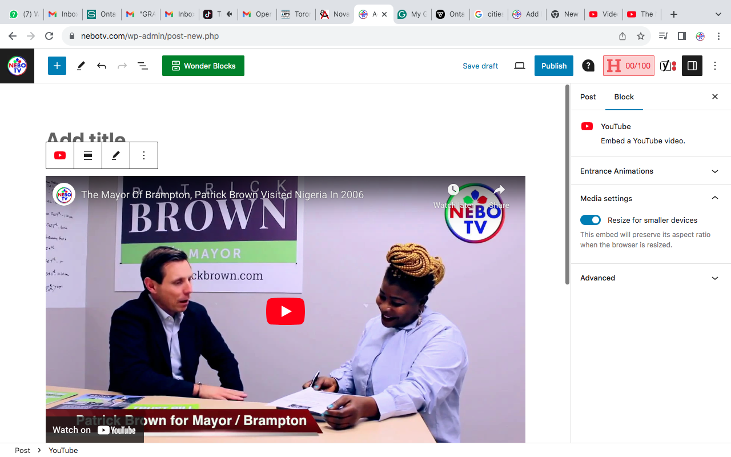
Task: Publish the post
Action: pos(554,66)
